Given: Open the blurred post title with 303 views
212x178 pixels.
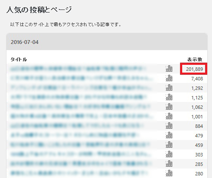Looking at the screenshot, I should [81, 154].
